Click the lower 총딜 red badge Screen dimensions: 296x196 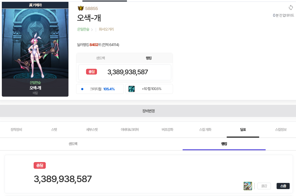pos(40,165)
